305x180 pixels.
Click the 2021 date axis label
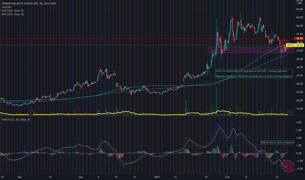157,177
